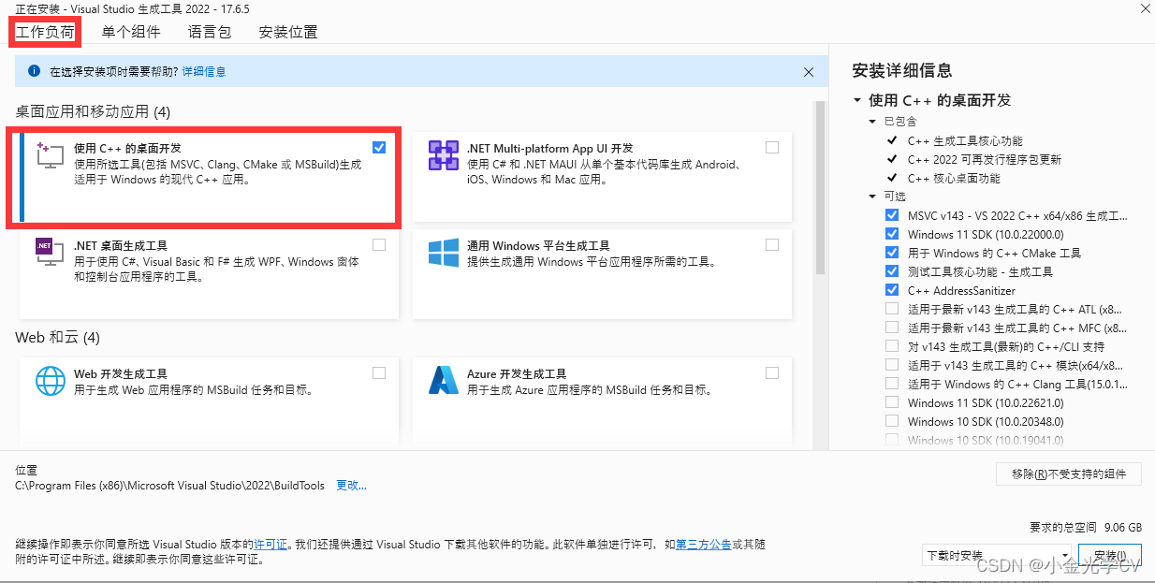This screenshot has width=1155, height=583.
Task: Click C++ 生成工具核心功能 included item
Action: [x=965, y=140]
